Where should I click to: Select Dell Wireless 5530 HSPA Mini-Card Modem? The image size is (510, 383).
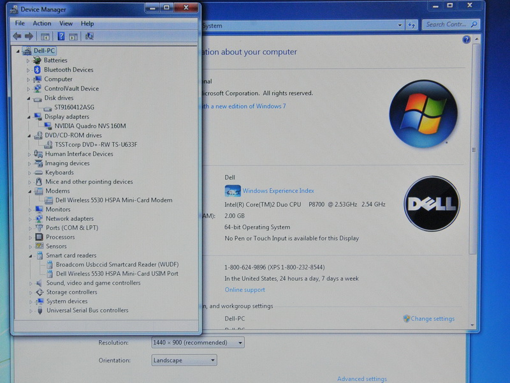(114, 200)
